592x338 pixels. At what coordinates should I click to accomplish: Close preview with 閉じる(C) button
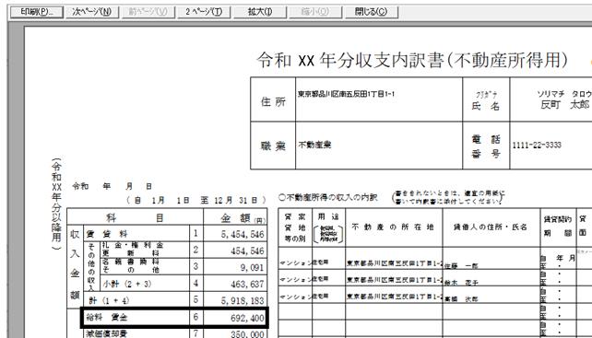coord(371,12)
